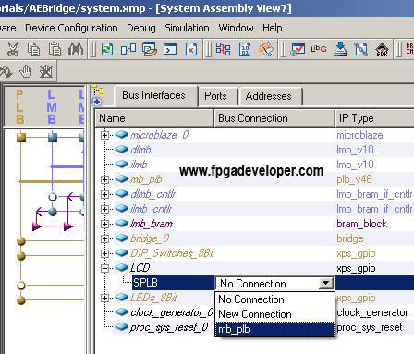The image size is (414, 354).
Task: Expand the bridge_0 tree node
Action: [x=104, y=238]
